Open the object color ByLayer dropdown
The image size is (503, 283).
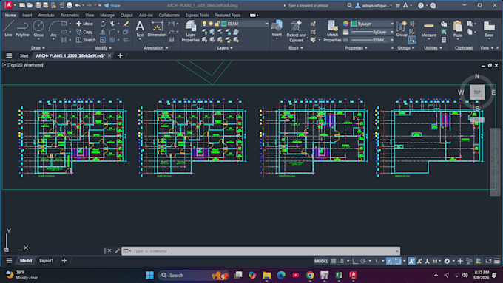pos(392,24)
